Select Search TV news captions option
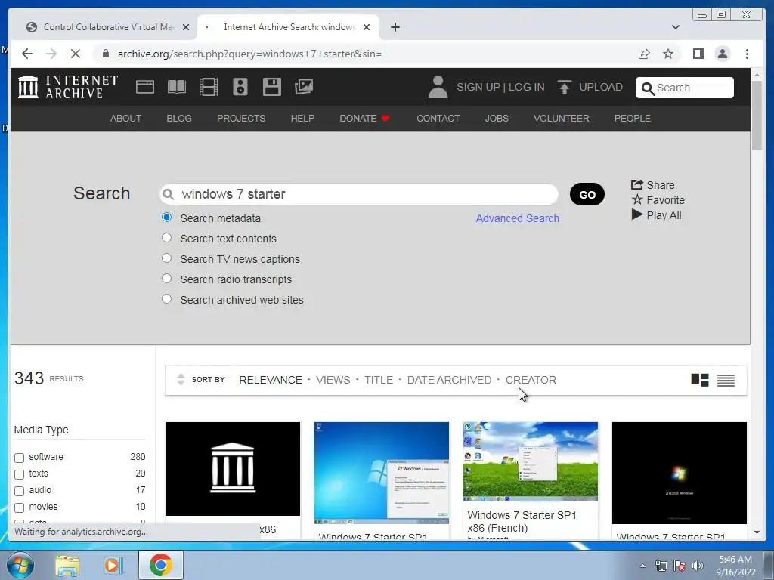 pos(167,258)
